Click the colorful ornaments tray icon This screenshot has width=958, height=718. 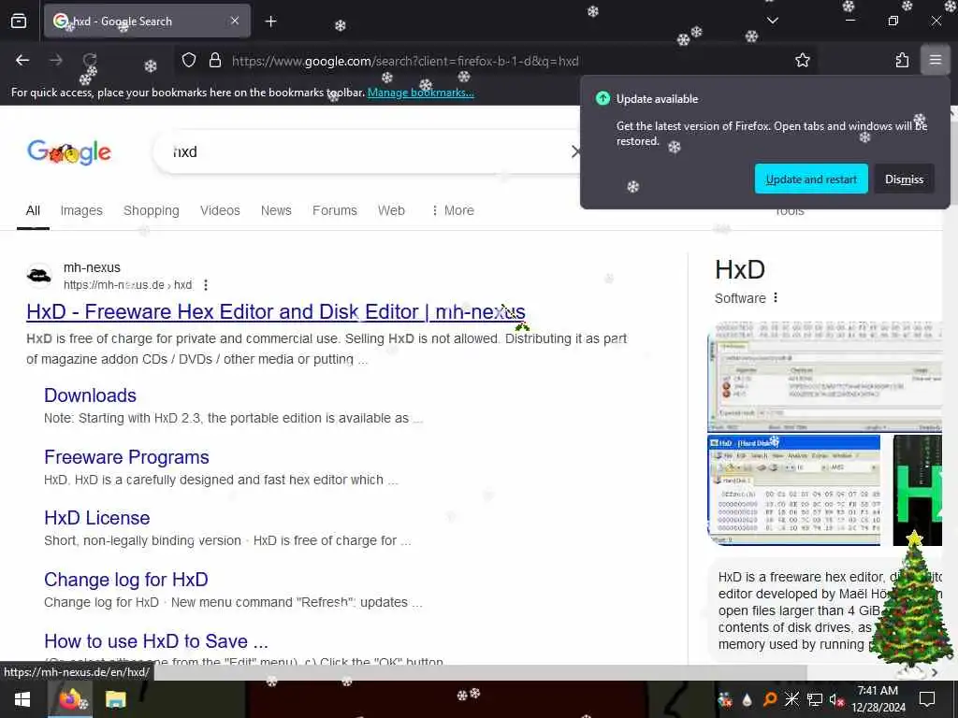coord(725,699)
